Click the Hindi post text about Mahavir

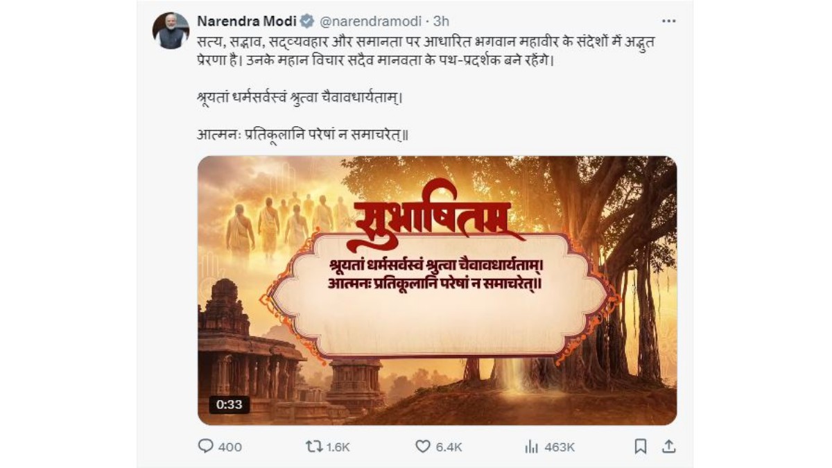coord(416,51)
